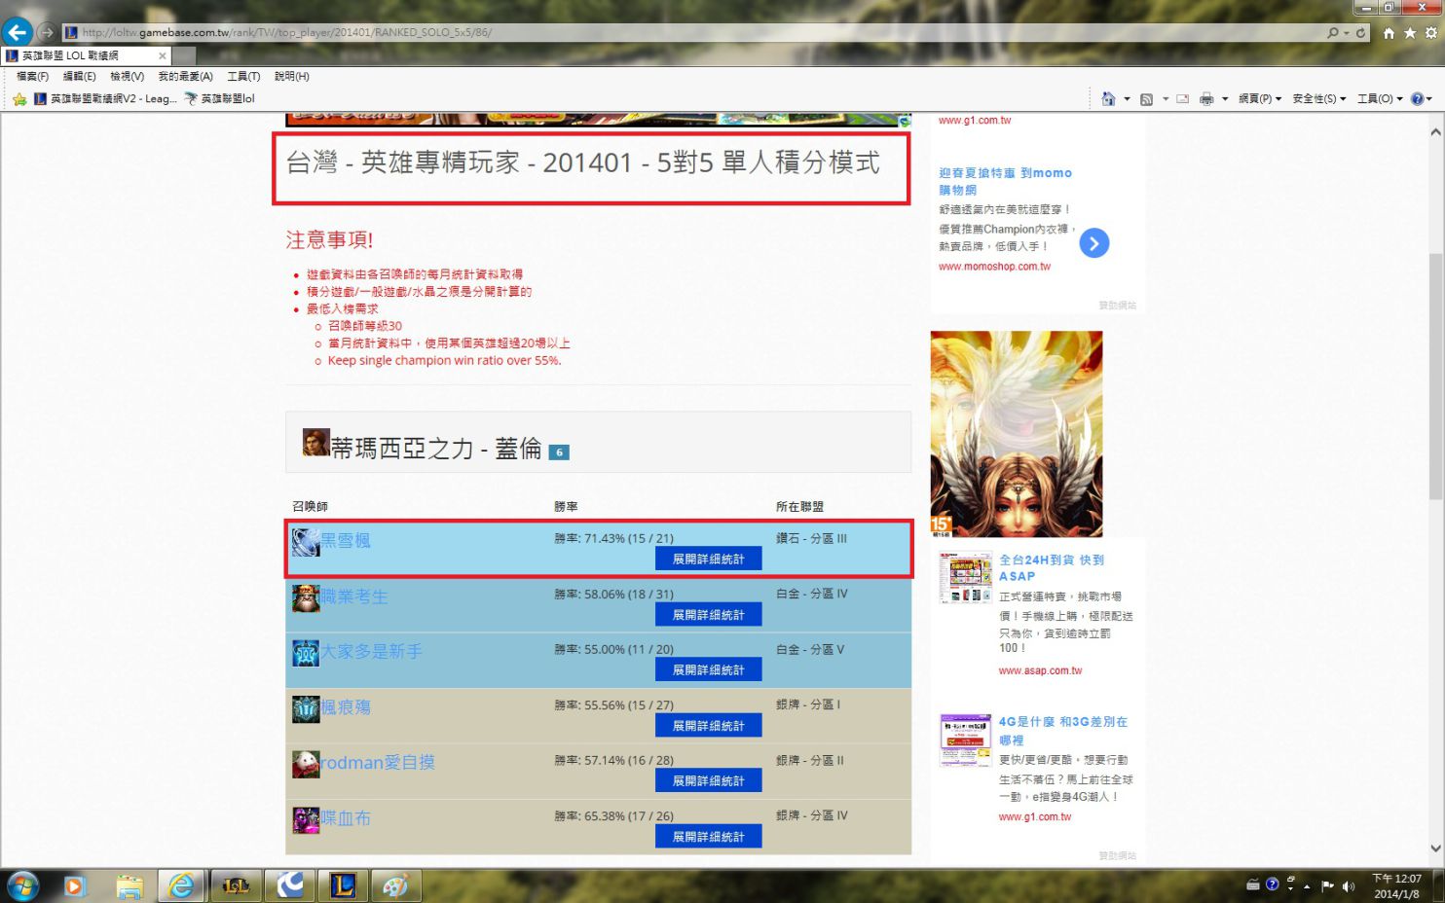Screen dimensions: 1445x903
Task: Expand the 安全性(S) dropdown menu
Action: tap(1318, 99)
